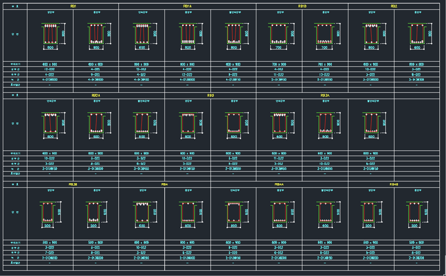Select the RB4B beam header label
Viewport: 446px width, 276px height.
(x=394, y=185)
